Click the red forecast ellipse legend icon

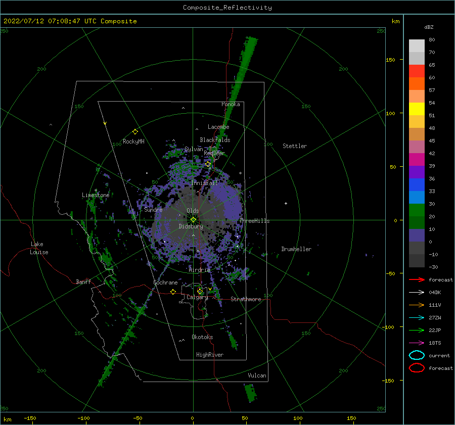pos(417,368)
